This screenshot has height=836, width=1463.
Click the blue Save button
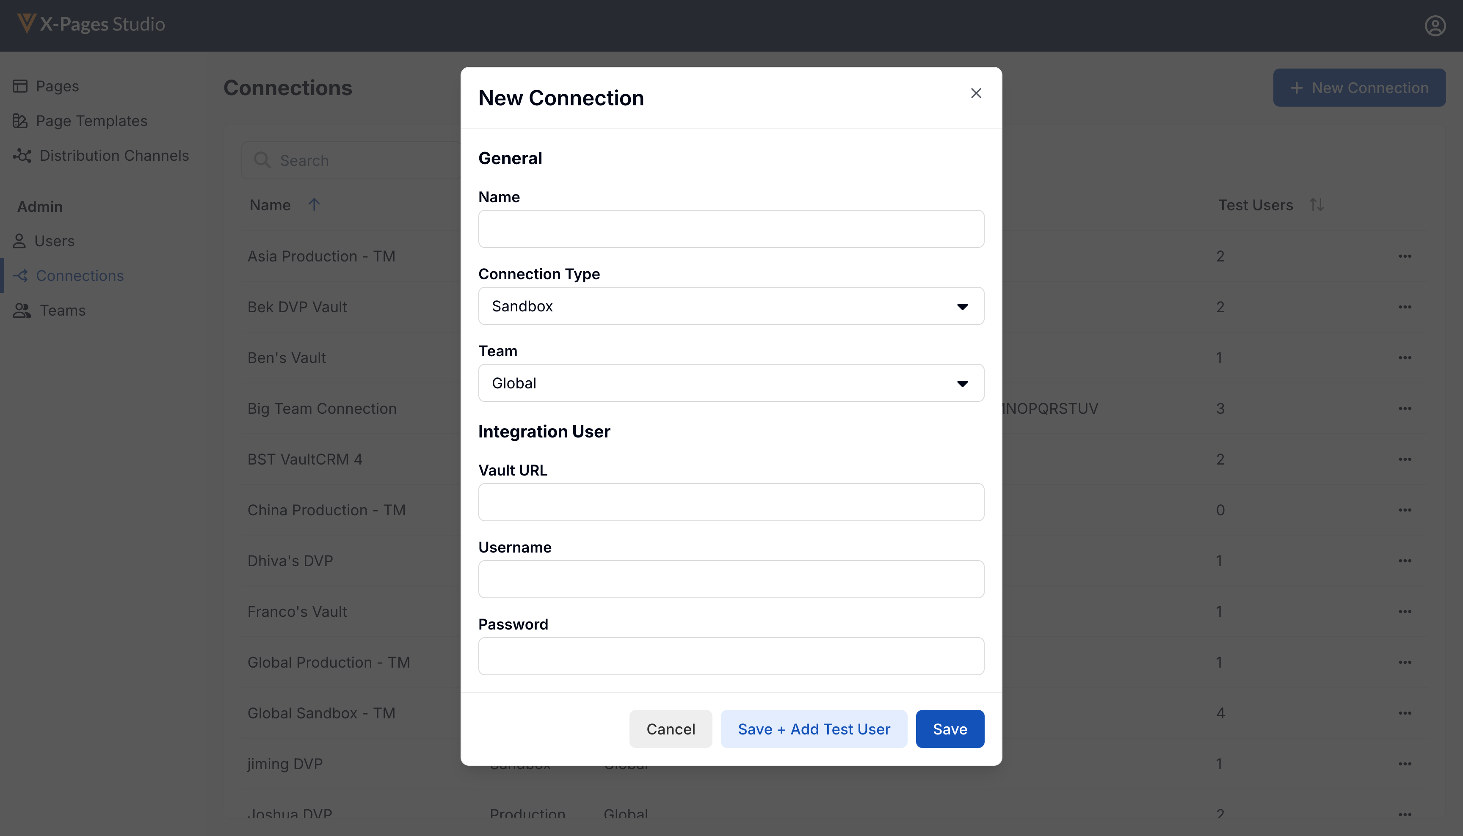pos(950,729)
